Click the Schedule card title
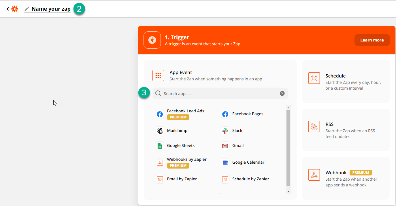396x206 pixels. [x=335, y=76]
